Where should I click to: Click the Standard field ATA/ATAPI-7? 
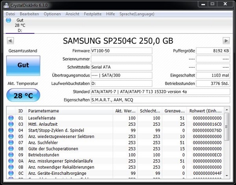(x=160, y=92)
